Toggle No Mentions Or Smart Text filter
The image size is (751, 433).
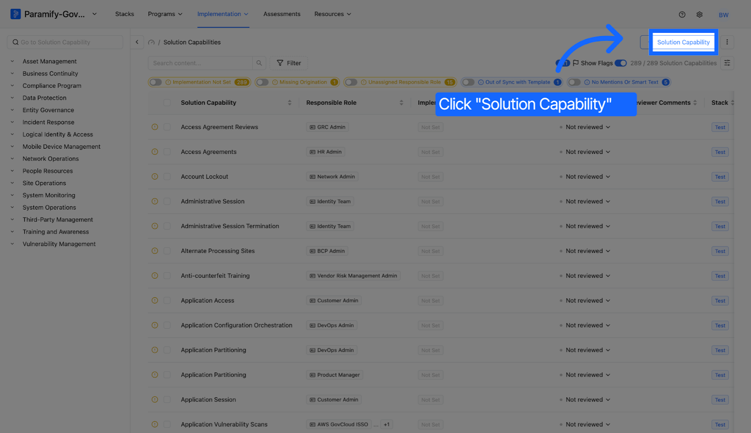pos(575,82)
